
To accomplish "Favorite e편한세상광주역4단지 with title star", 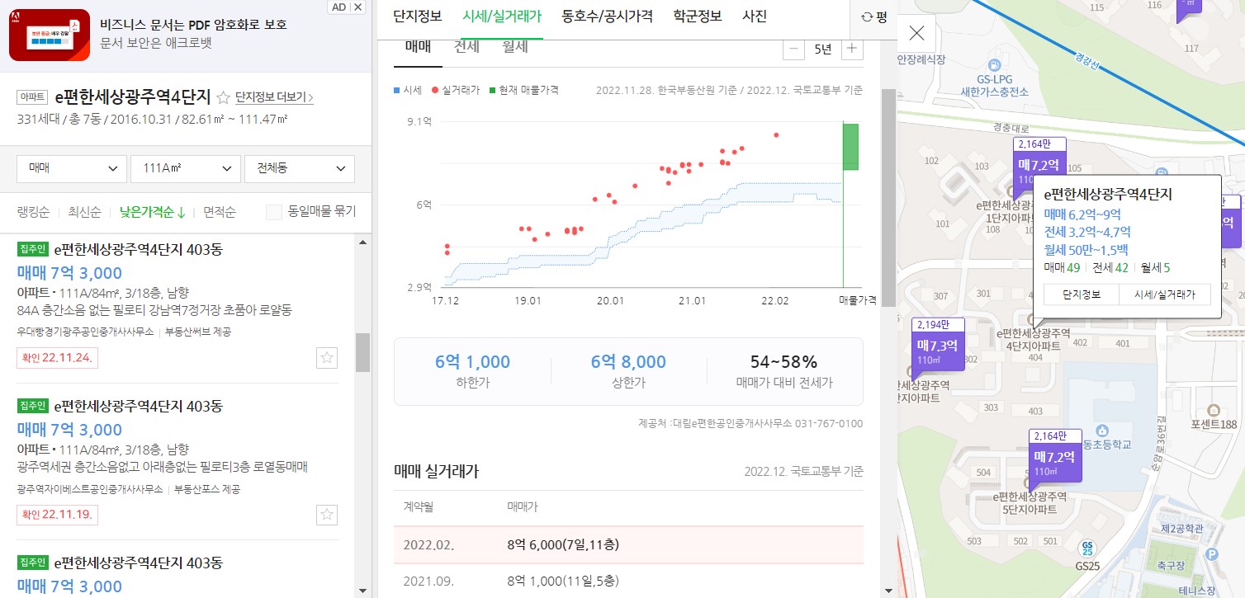I will click(223, 97).
